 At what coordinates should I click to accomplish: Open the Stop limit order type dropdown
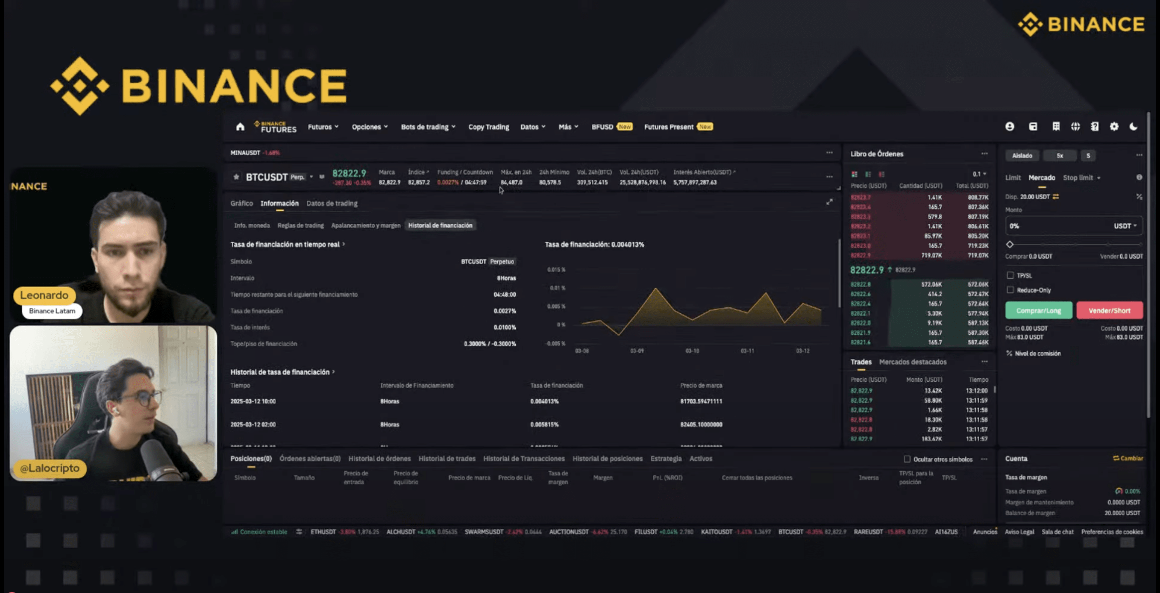point(1081,177)
